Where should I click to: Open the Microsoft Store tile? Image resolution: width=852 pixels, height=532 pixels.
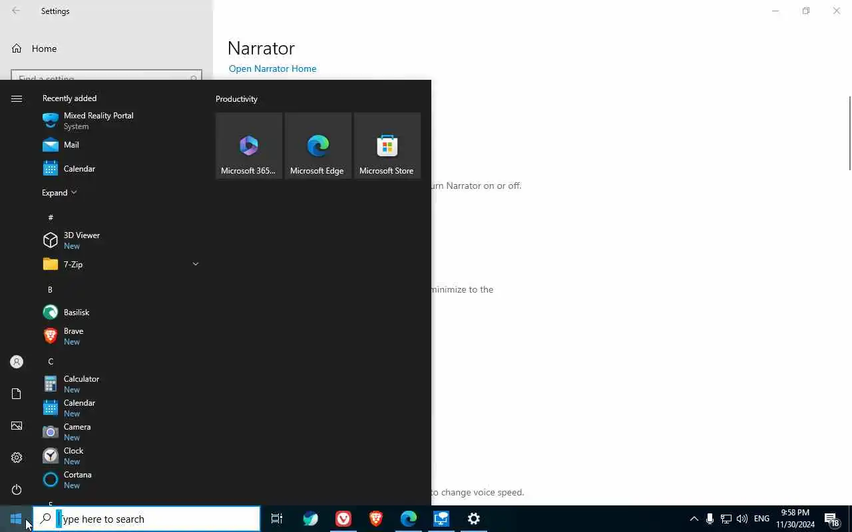click(387, 146)
